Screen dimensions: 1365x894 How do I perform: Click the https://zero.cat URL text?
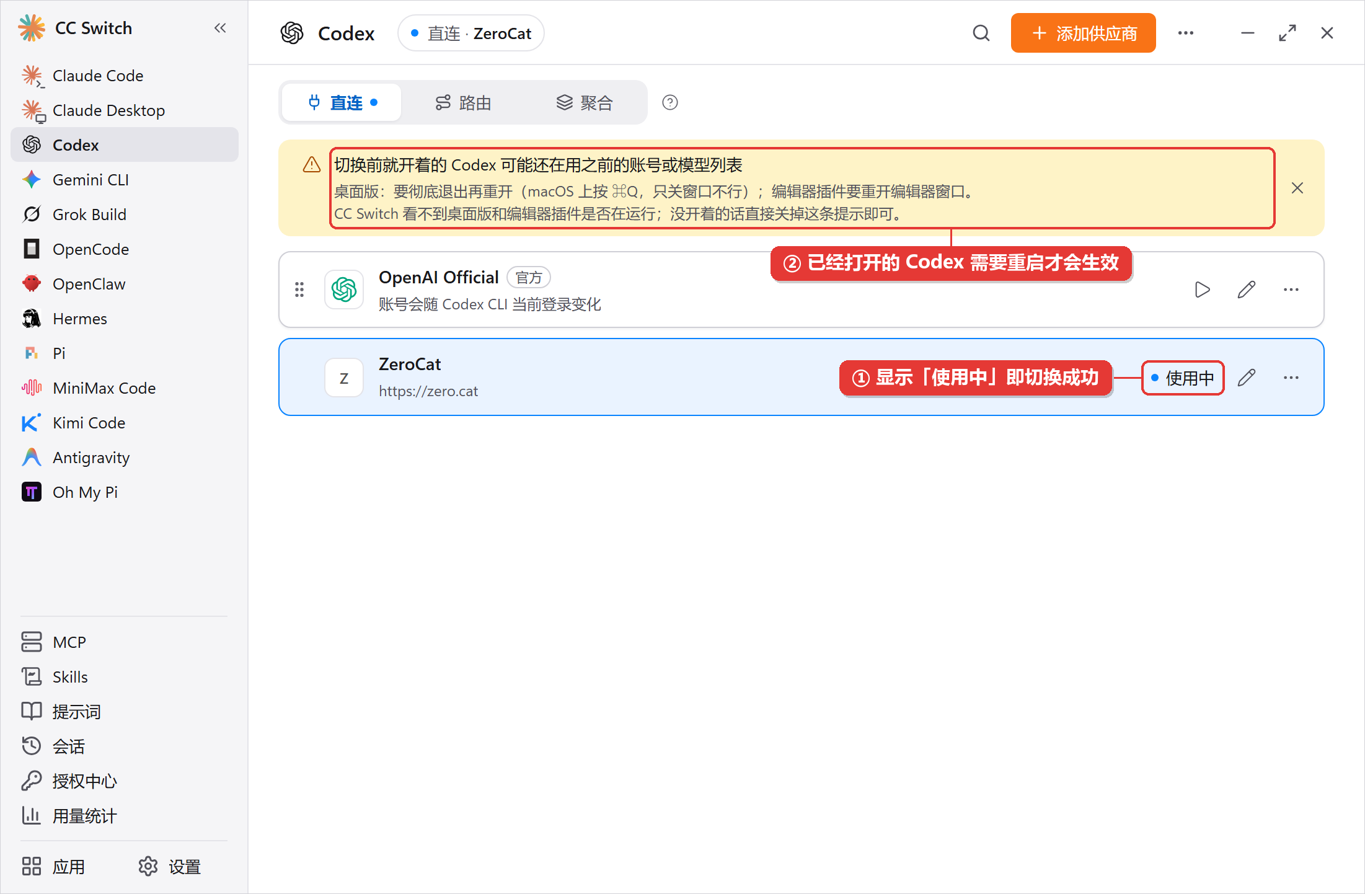click(428, 391)
